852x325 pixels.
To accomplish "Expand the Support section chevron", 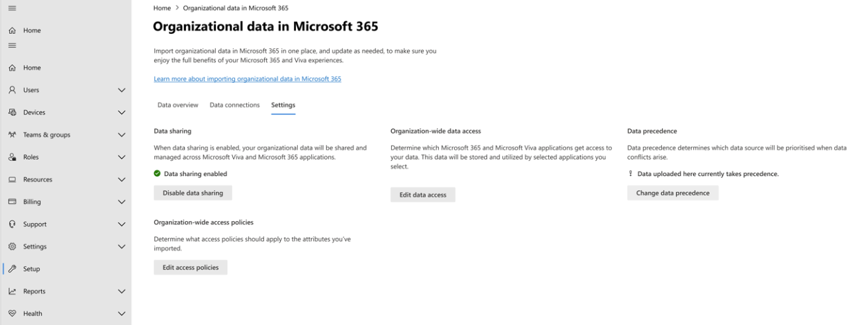I will tap(122, 224).
